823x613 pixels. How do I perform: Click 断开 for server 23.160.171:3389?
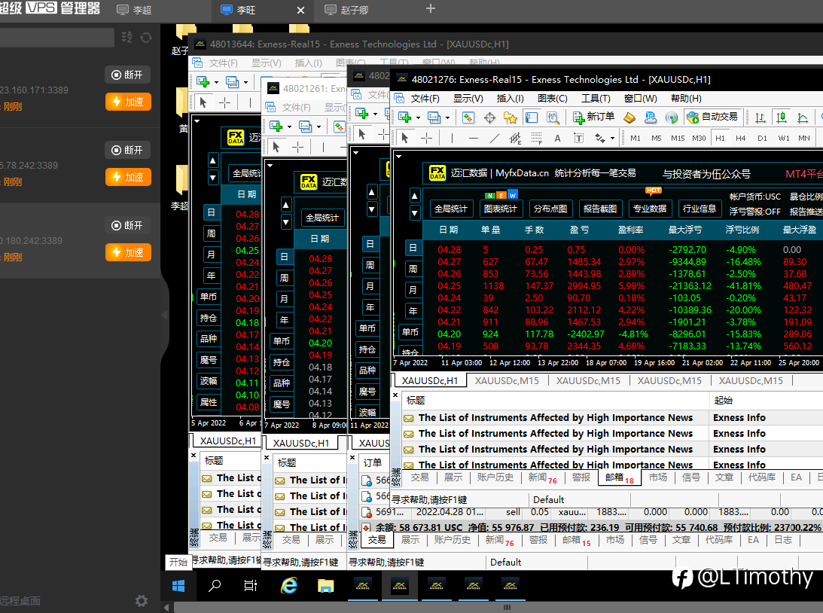click(127, 75)
